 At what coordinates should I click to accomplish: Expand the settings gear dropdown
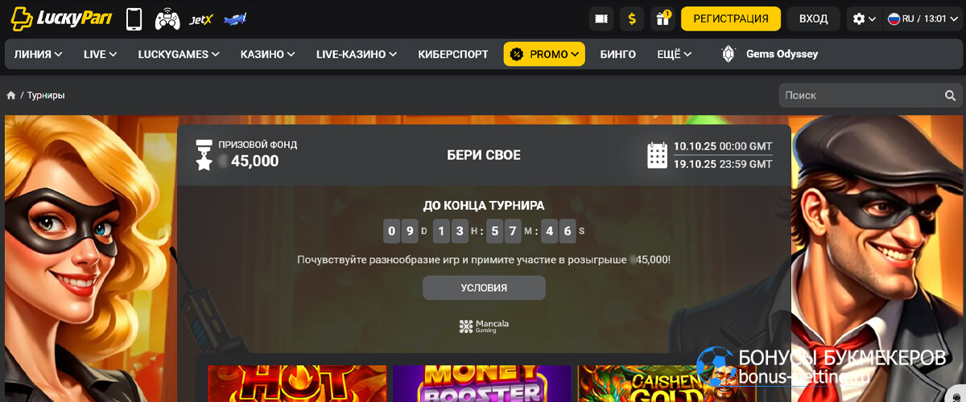coord(864,18)
